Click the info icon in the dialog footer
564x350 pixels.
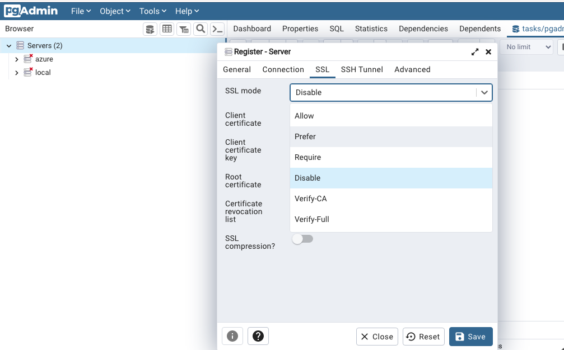click(x=232, y=336)
